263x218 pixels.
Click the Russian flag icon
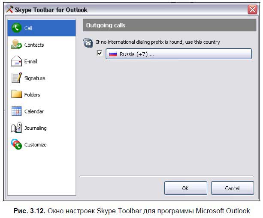[113, 54]
